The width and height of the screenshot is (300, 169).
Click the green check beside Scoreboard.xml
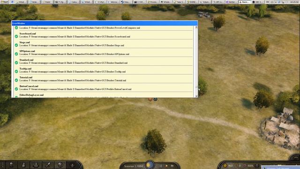pyautogui.click(x=16, y=37)
